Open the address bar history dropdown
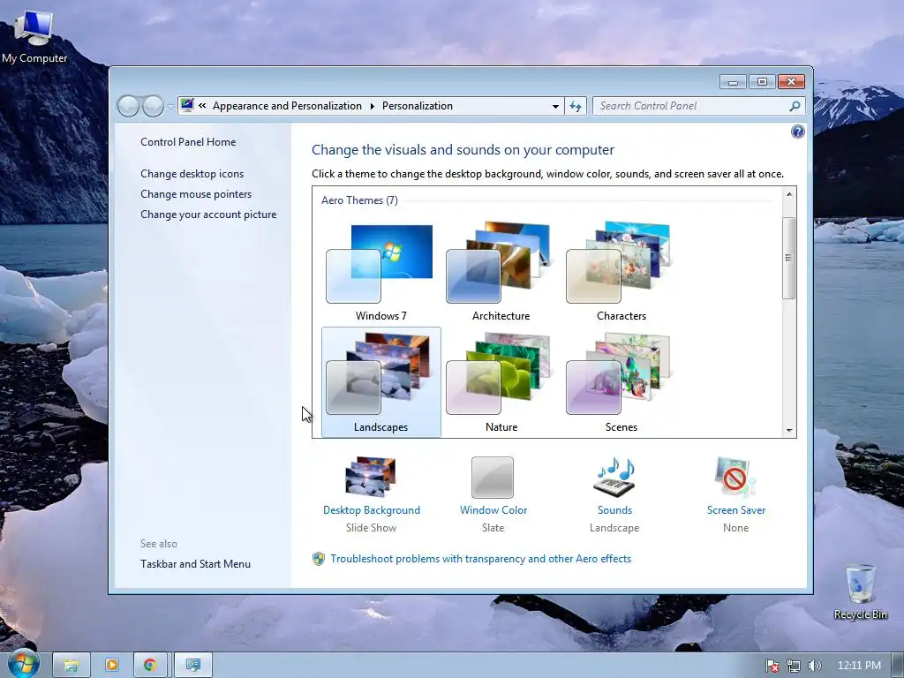Image resolution: width=904 pixels, height=678 pixels. pos(555,106)
